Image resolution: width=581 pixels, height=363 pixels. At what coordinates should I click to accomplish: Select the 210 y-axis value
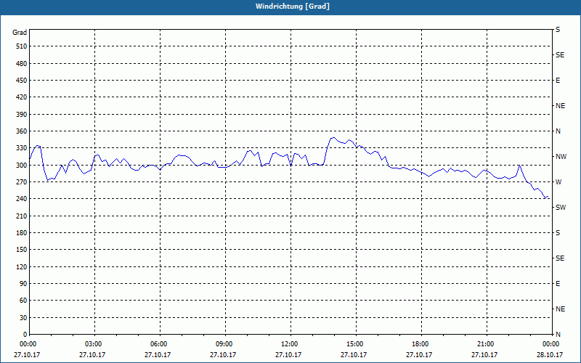coord(22,216)
